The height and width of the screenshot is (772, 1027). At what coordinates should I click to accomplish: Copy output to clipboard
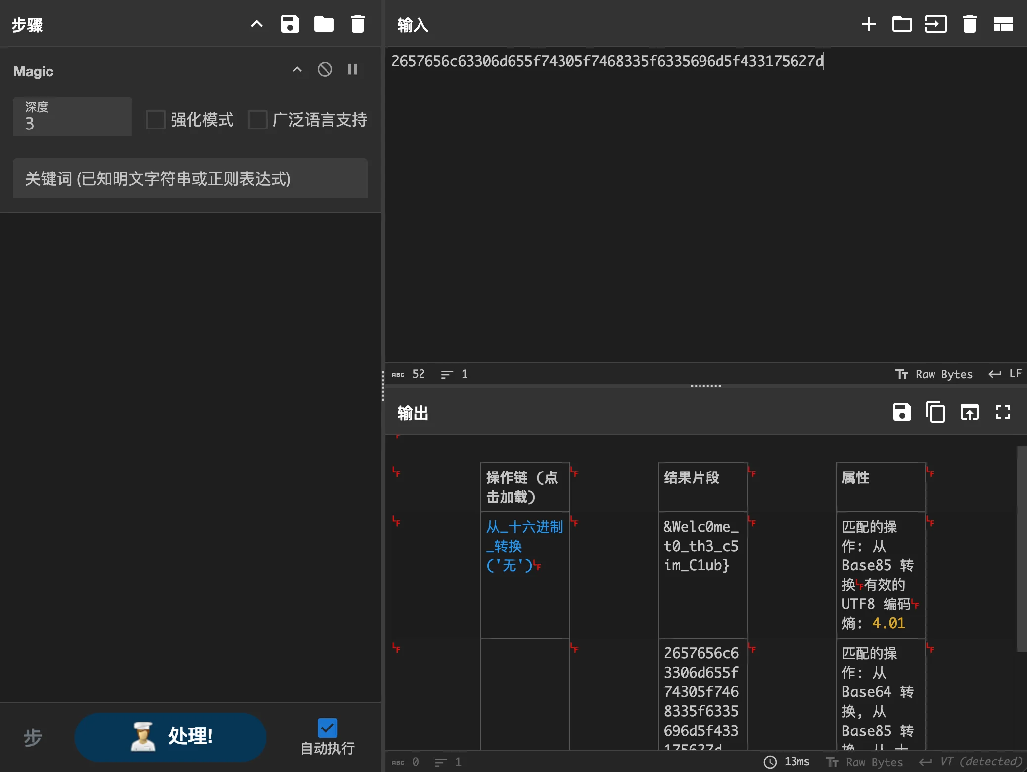point(935,412)
